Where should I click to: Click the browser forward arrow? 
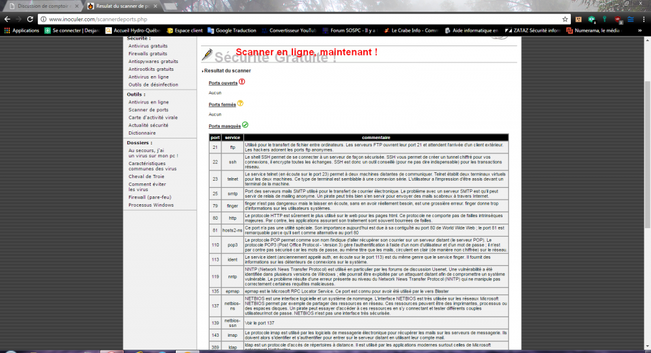tap(19, 19)
